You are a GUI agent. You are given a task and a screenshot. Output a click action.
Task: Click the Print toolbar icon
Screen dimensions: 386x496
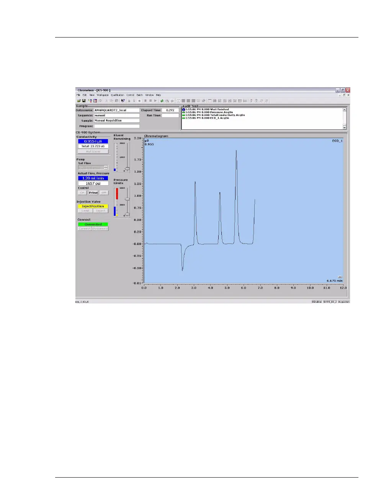(x=100, y=101)
